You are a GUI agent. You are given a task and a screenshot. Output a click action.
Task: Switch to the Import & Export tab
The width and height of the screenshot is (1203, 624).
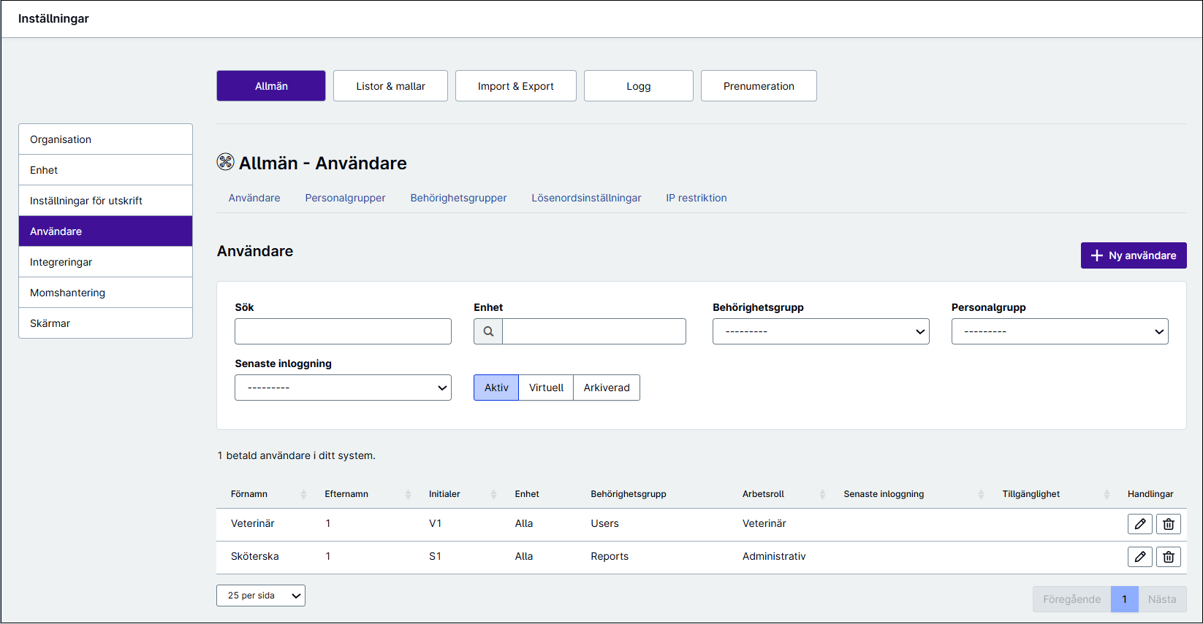coord(516,86)
